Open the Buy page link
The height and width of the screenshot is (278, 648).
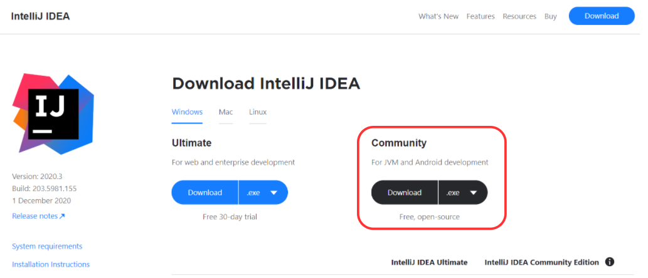click(551, 16)
